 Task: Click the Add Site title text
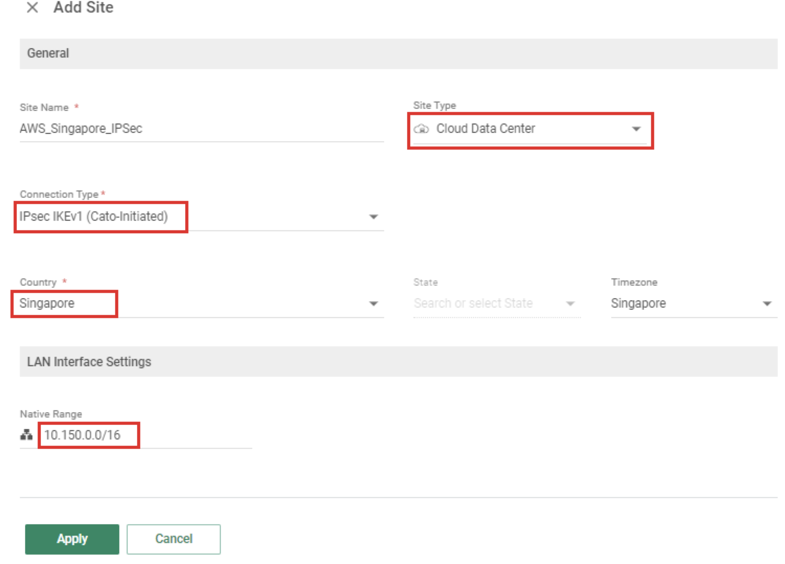[83, 8]
